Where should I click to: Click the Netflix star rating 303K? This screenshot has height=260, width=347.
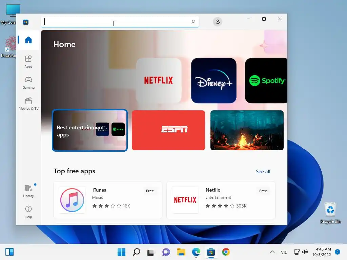pos(226,206)
